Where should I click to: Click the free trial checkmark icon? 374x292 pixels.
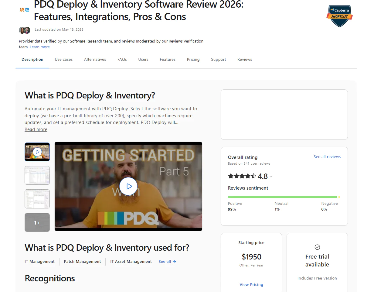pyautogui.click(x=317, y=247)
